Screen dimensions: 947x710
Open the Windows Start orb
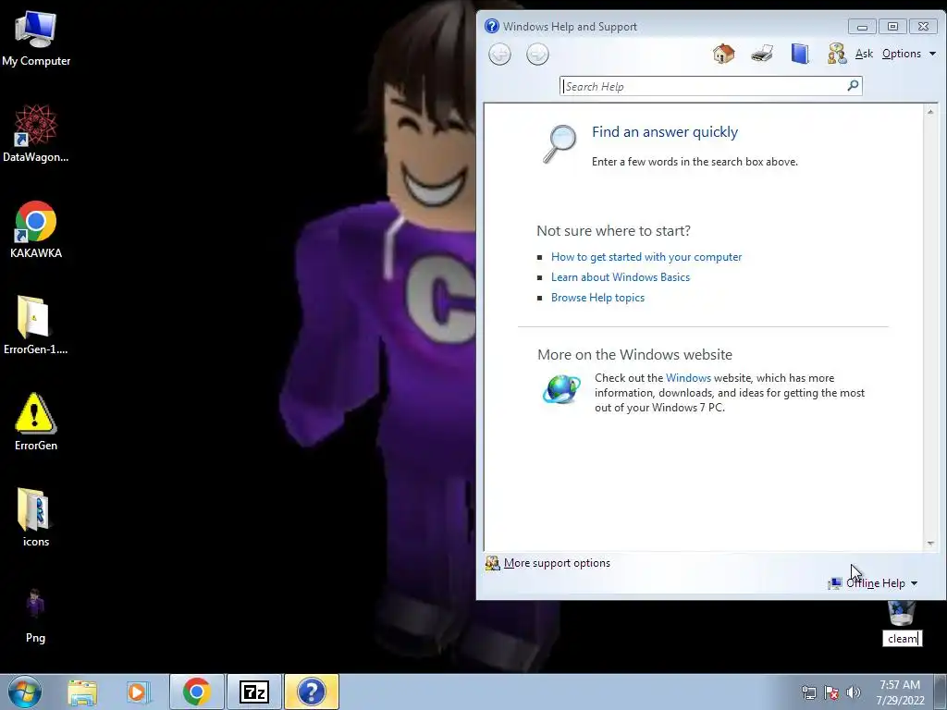(24, 692)
